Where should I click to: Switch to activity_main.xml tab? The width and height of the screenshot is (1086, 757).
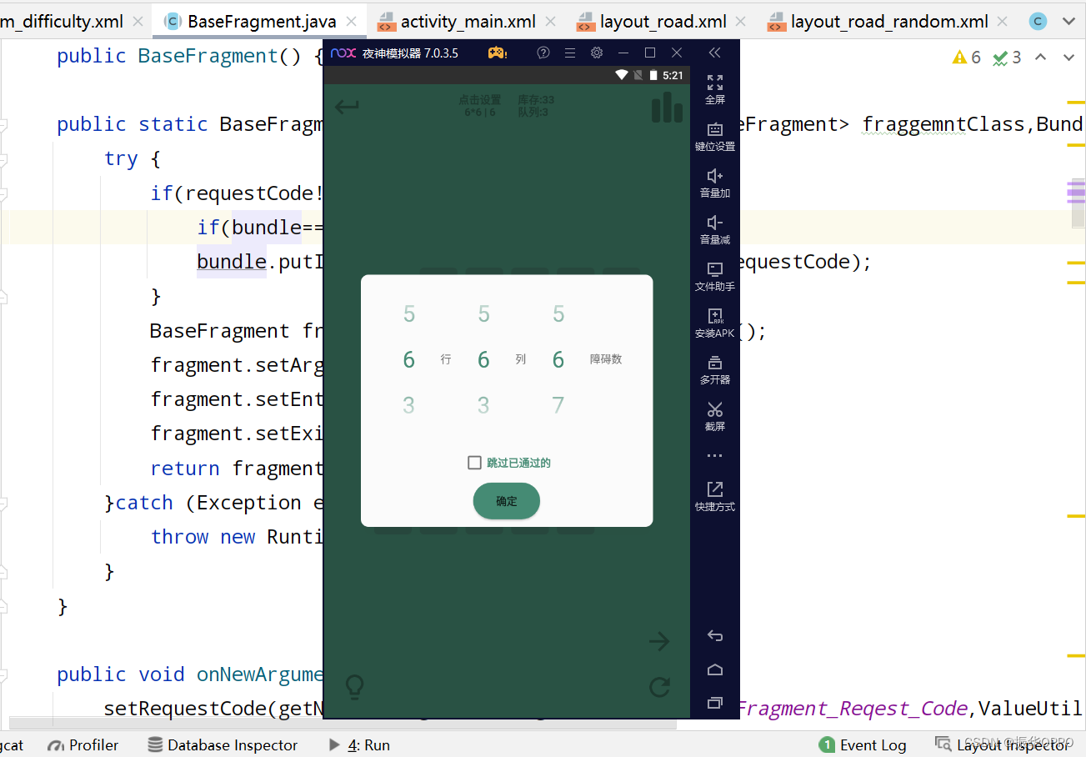(x=468, y=22)
